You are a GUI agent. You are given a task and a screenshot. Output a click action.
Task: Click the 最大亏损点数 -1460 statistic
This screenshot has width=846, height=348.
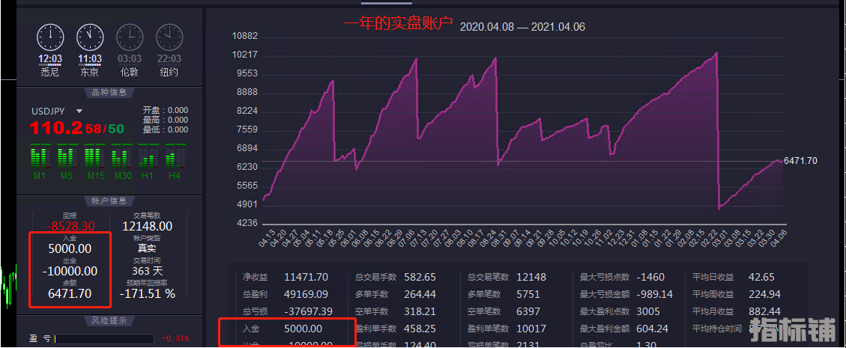click(622, 278)
